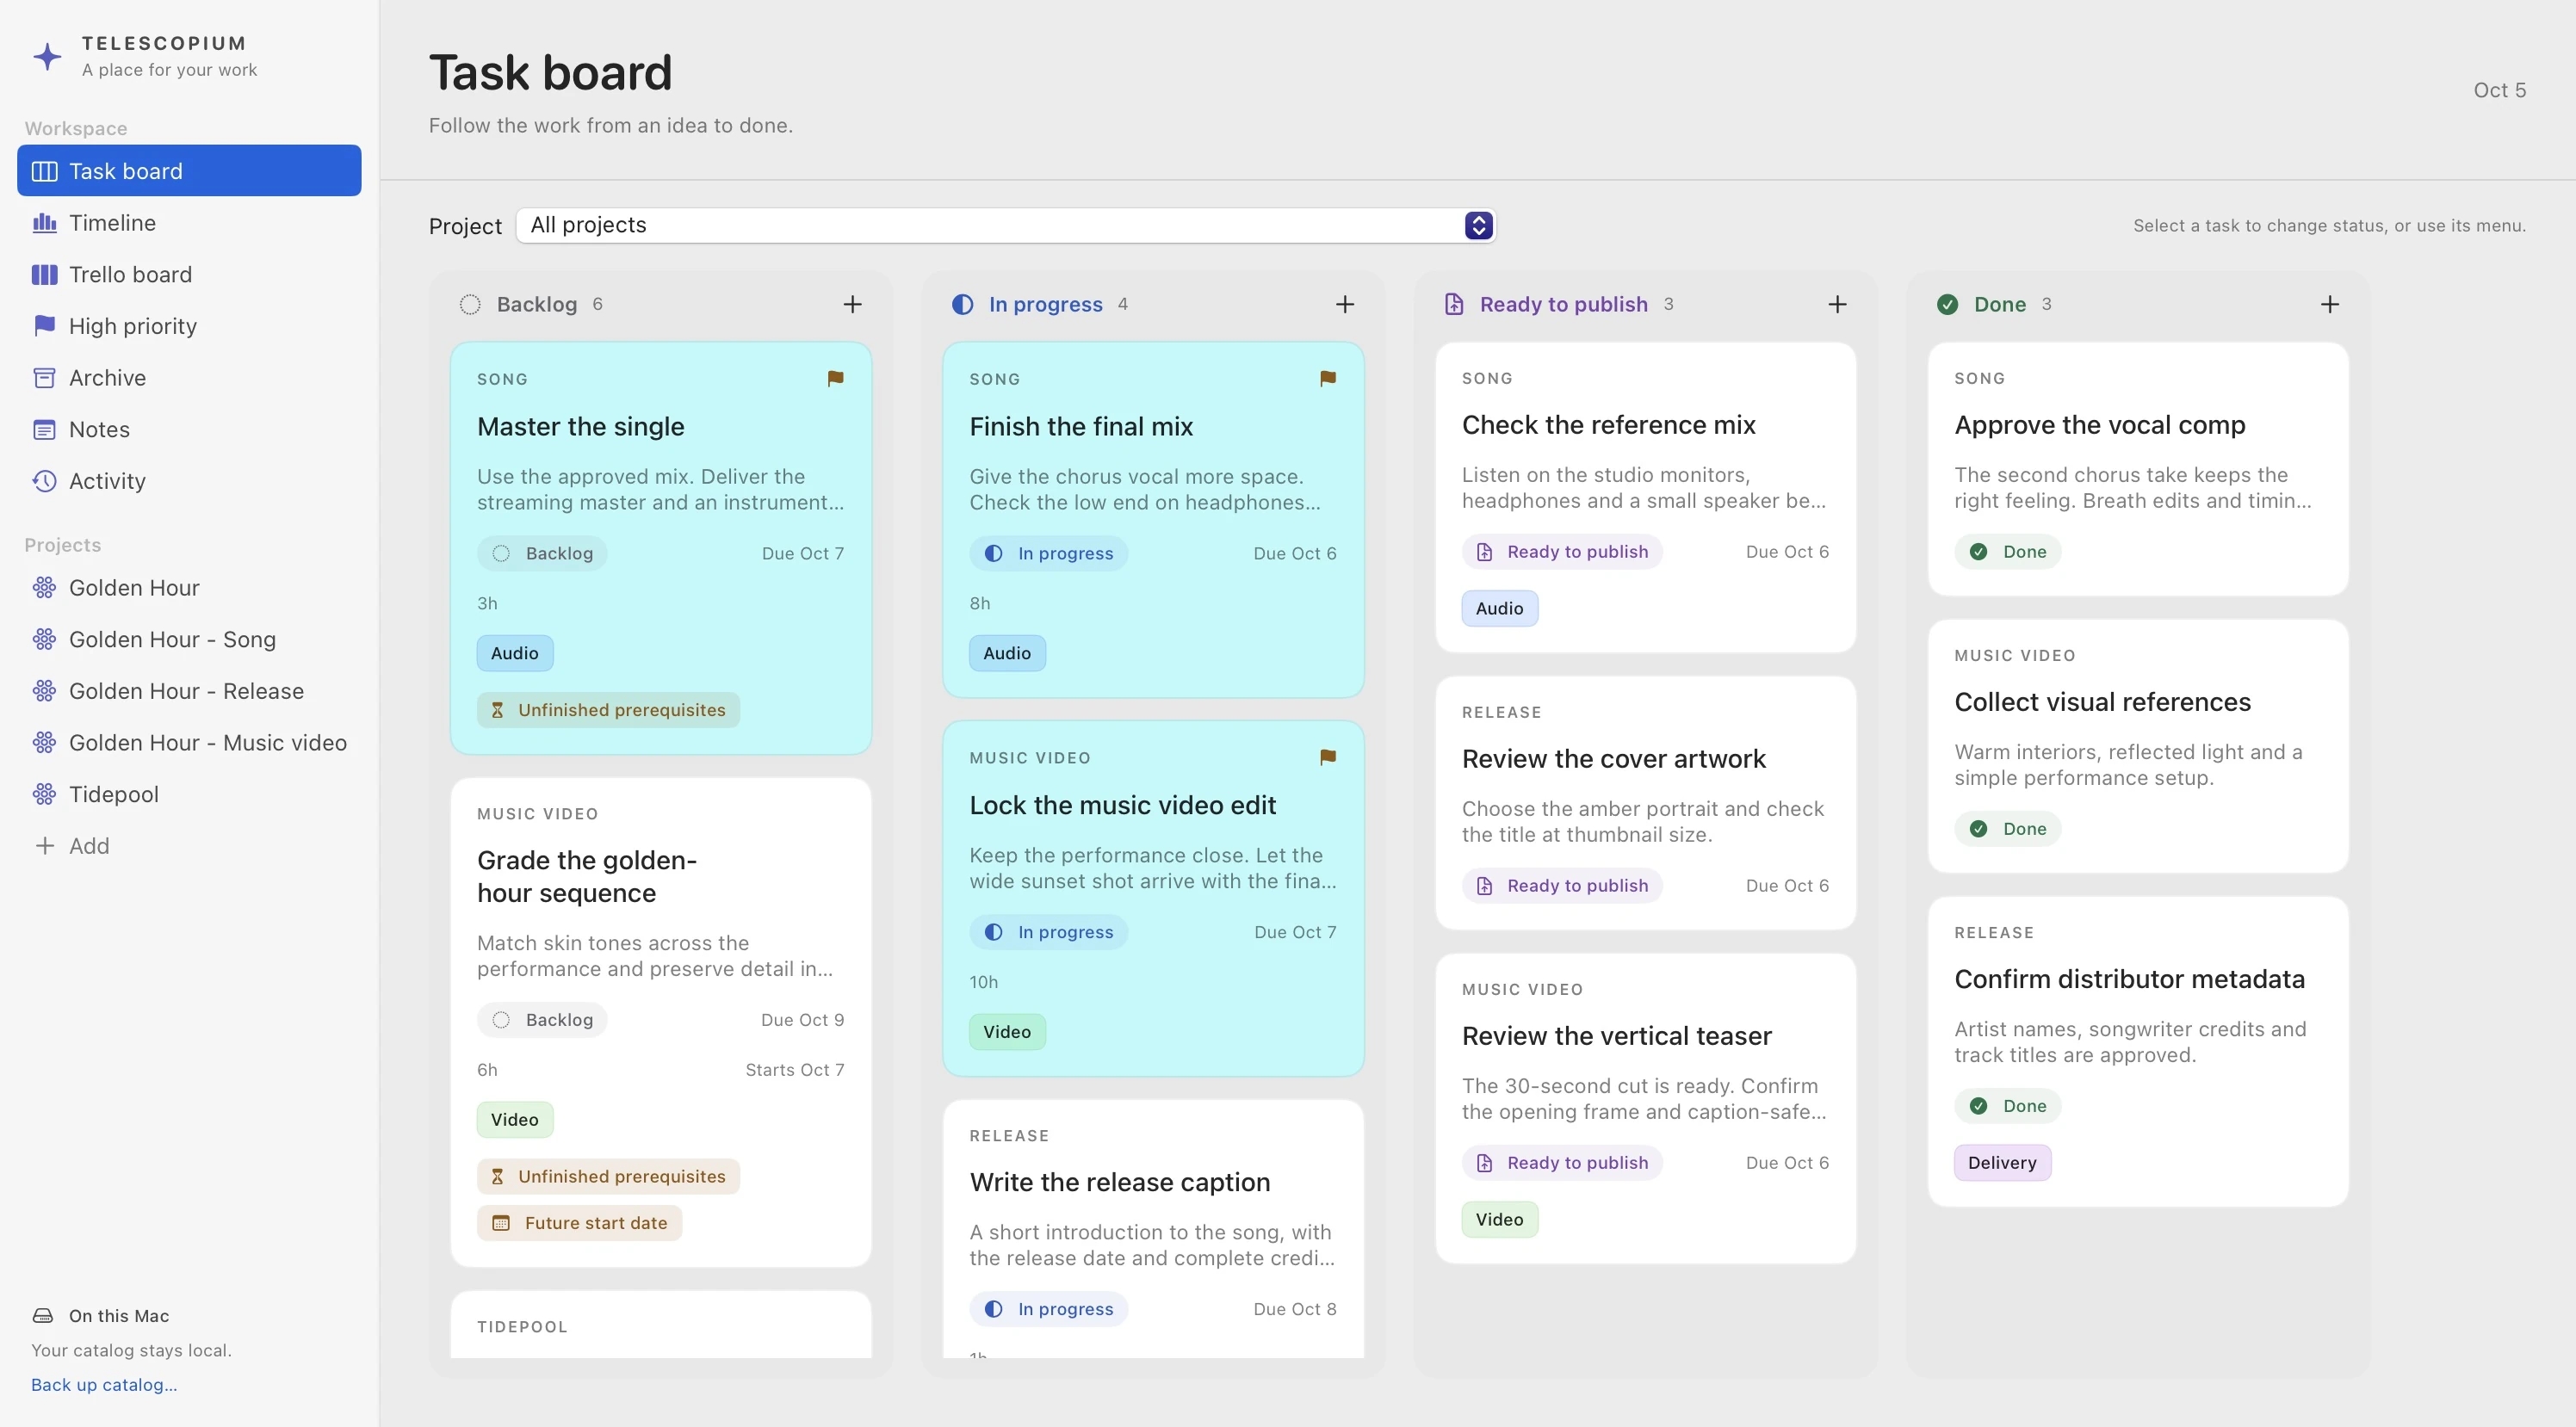Viewport: 2576px width, 1427px height.
Task: Click the Video tag on Review the vertical teaser
Action: pos(1499,1219)
